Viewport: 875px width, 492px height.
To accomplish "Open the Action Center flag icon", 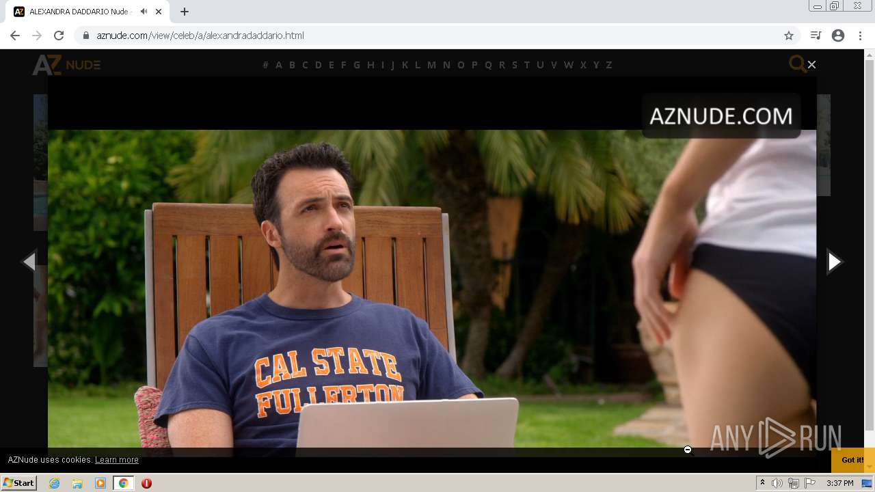I will [810, 483].
